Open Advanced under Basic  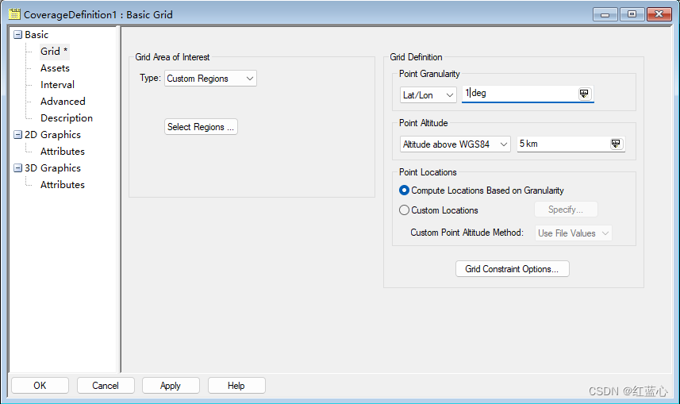[63, 101]
